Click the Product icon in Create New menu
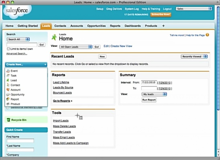Image resolution: width=220 pixels, height=160 pixels. coord(8,104)
